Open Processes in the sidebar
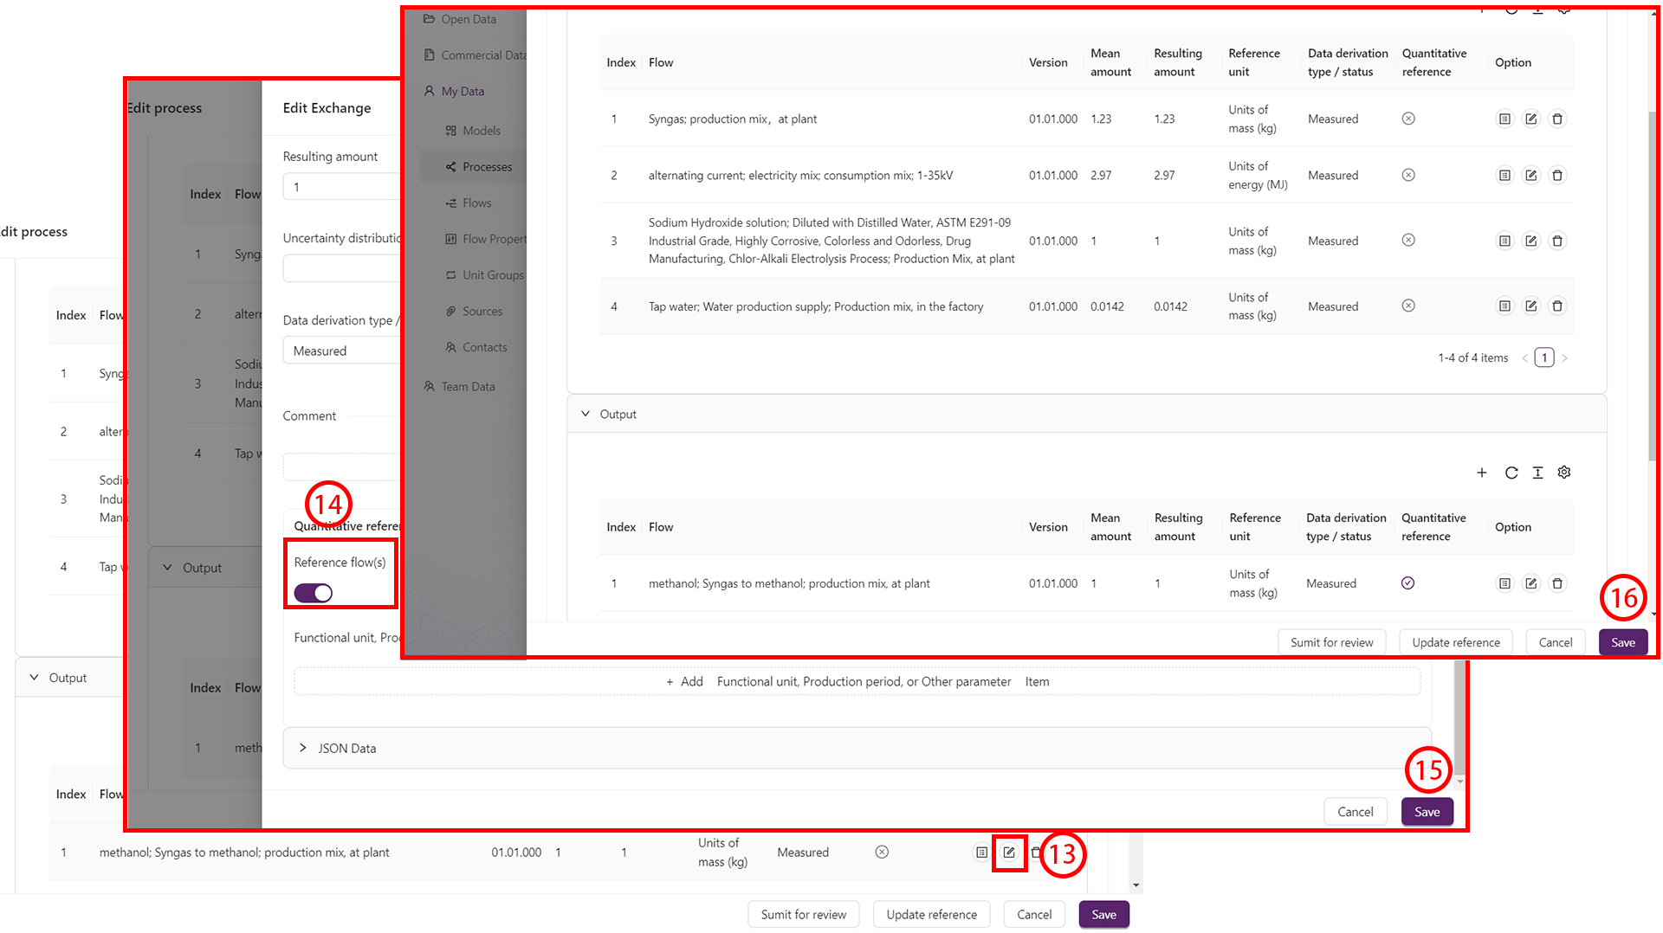The width and height of the screenshot is (1663, 933). click(x=486, y=167)
